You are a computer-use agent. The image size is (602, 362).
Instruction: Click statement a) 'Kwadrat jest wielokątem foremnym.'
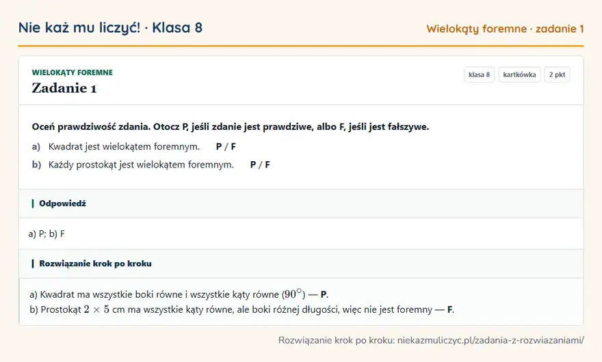pyautogui.click(x=124, y=146)
